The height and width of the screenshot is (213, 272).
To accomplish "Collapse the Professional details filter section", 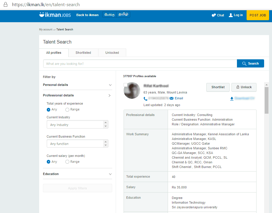I will click(x=77, y=96).
